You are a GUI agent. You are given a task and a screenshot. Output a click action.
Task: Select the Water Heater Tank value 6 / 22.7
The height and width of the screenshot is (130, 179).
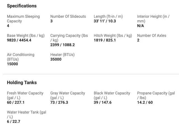[13, 121]
